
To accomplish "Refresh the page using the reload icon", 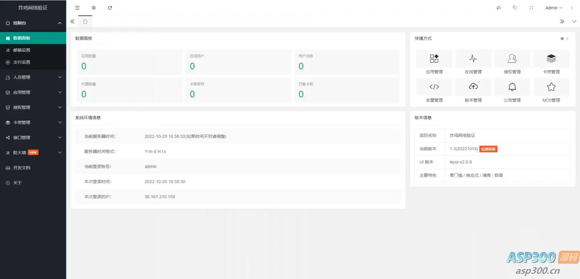I will point(110,8).
